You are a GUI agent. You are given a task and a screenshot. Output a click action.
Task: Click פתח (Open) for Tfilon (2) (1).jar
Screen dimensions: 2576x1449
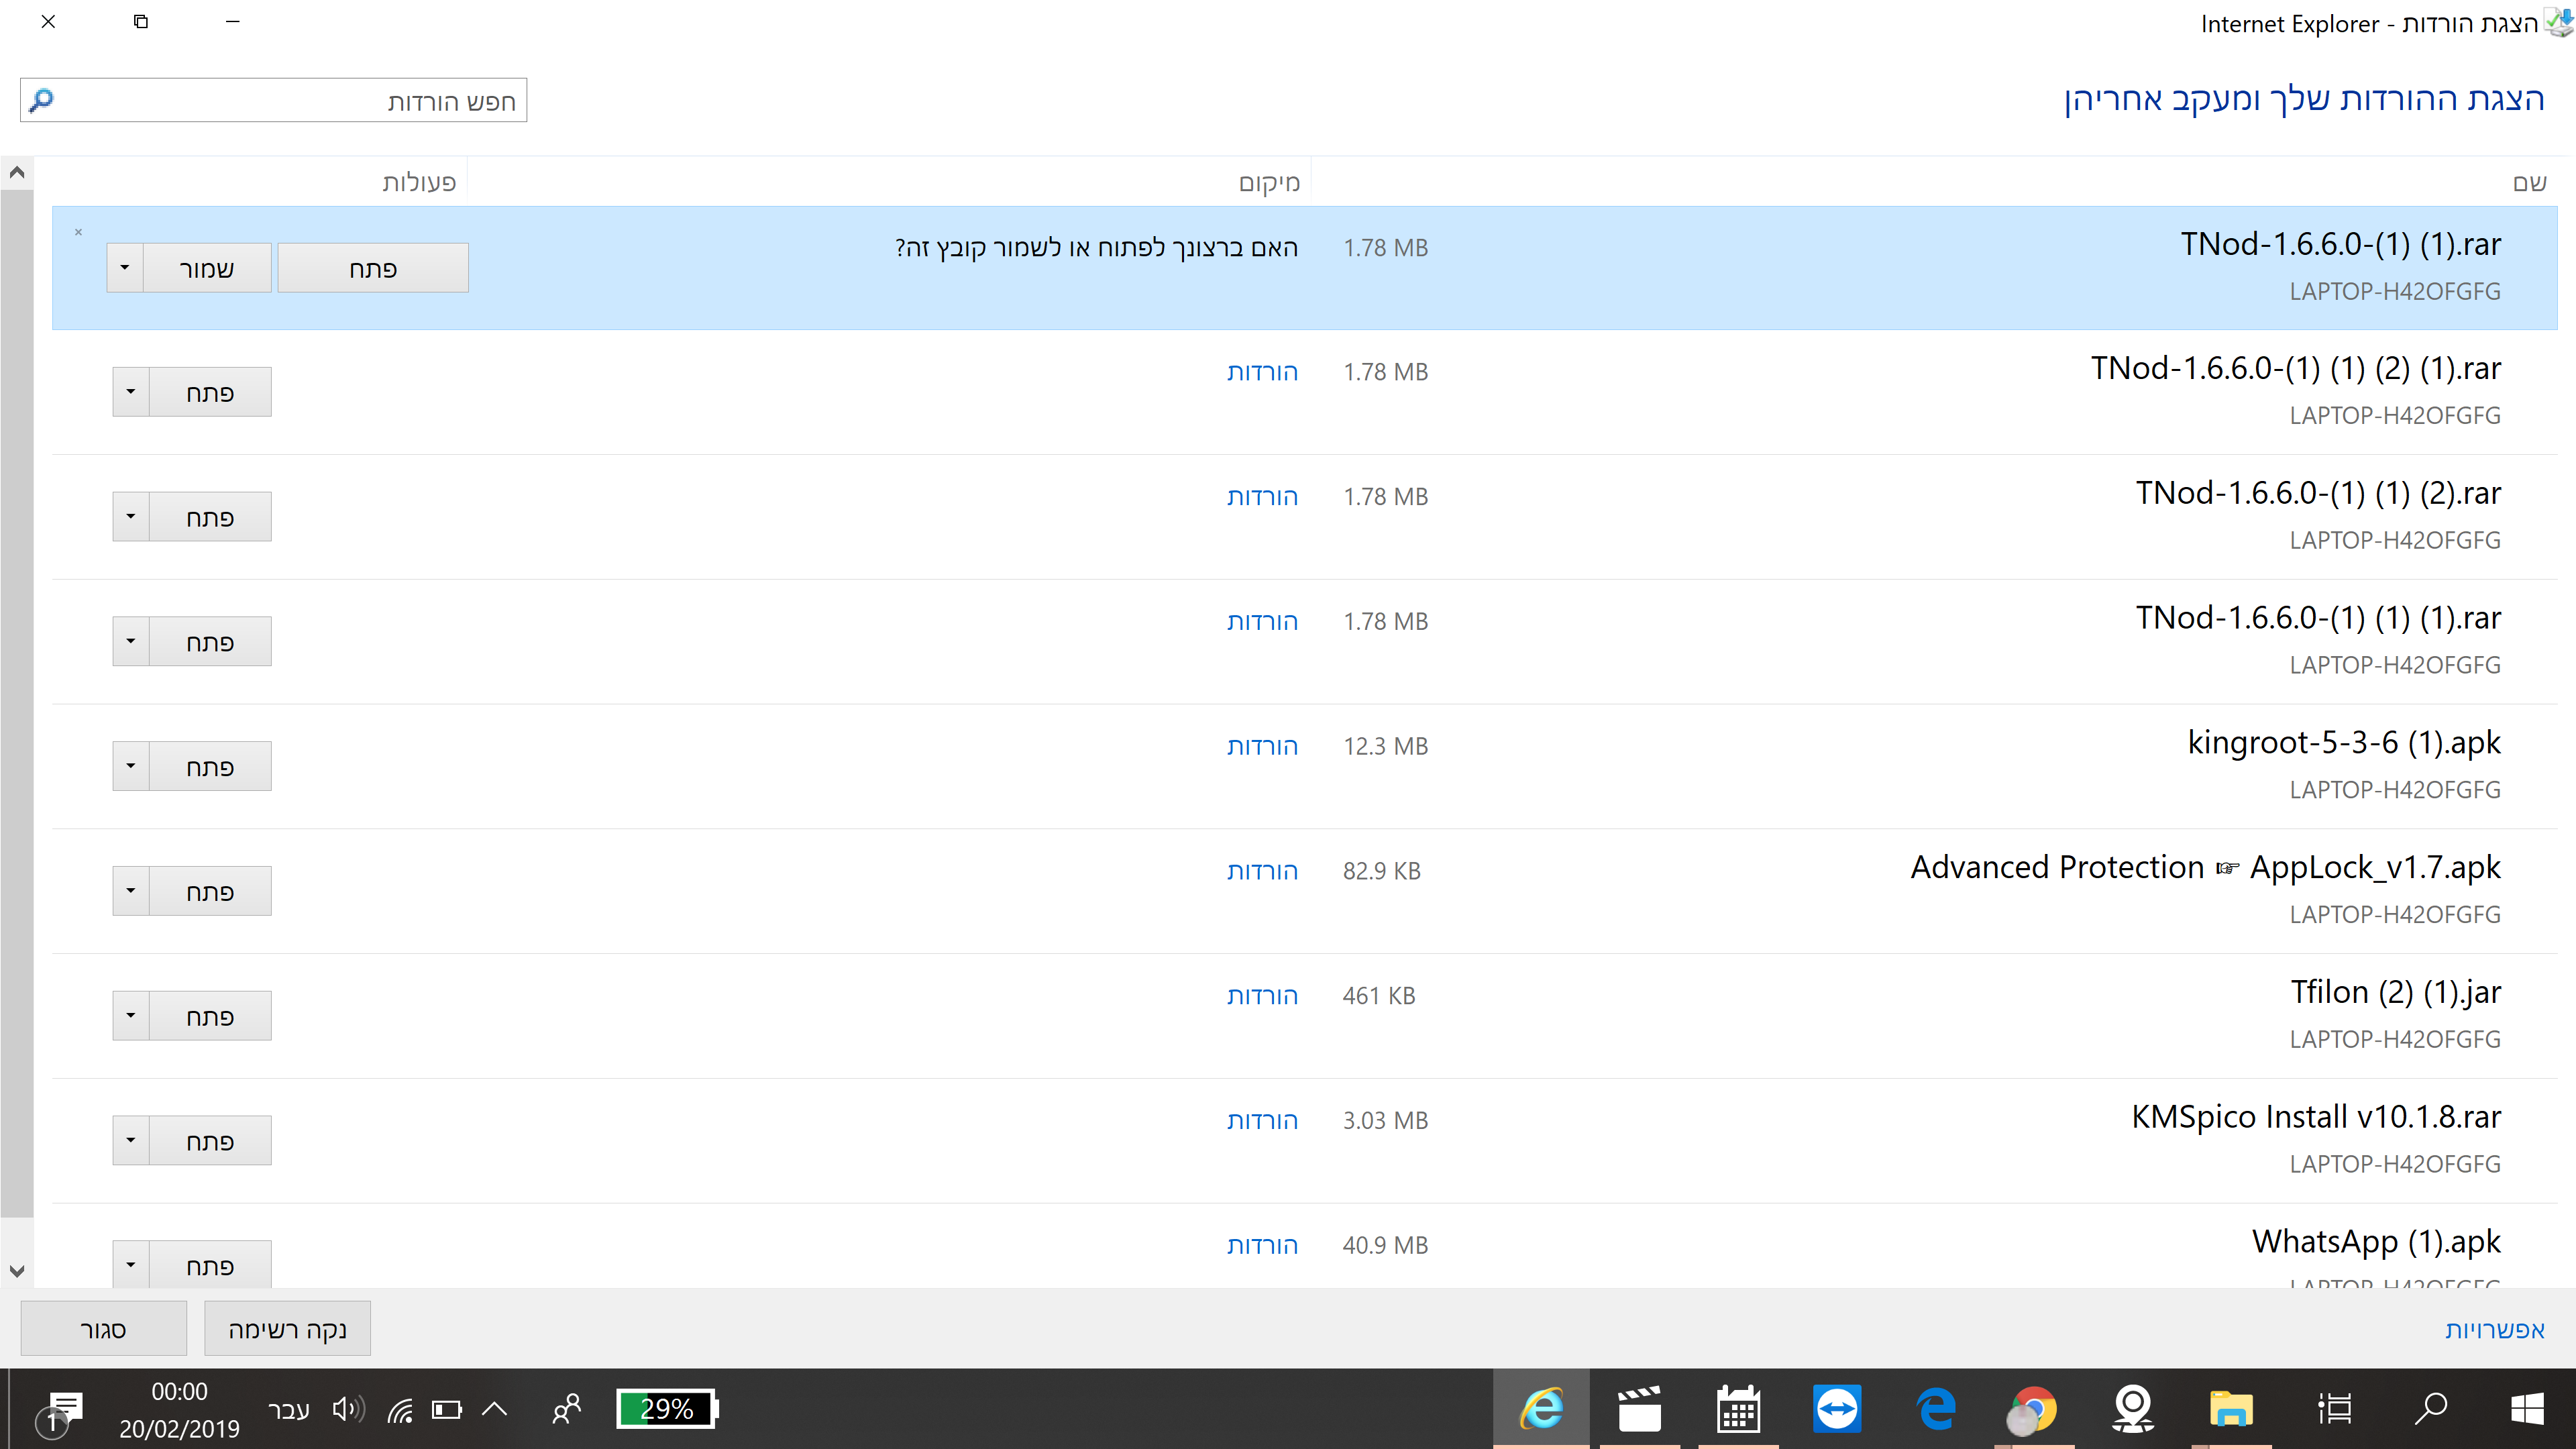(x=210, y=1016)
